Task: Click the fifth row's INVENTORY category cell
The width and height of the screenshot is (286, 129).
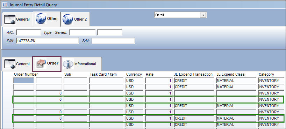Action: click(x=271, y=106)
